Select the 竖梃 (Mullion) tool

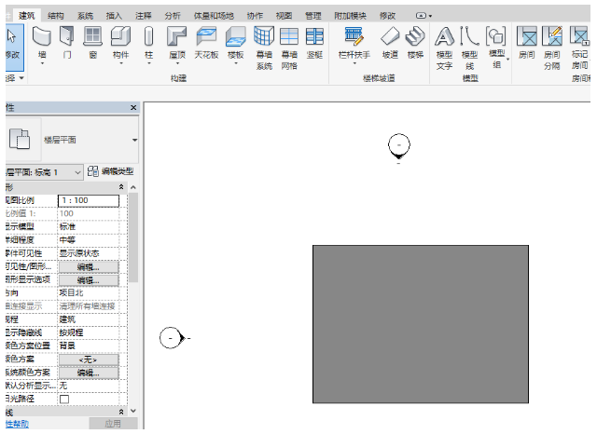(314, 43)
